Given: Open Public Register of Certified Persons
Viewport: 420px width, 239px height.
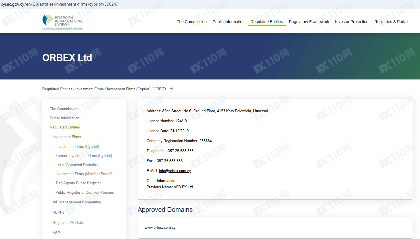Looking at the screenshot, I should (85, 192).
